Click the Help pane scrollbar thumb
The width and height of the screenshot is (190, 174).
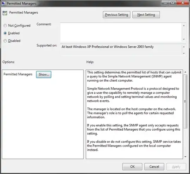pyautogui.click(x=185, y=101)
